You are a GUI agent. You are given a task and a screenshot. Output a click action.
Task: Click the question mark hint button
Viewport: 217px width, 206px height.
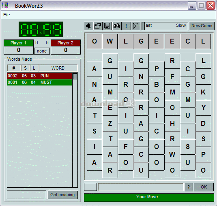pos(189,187)
